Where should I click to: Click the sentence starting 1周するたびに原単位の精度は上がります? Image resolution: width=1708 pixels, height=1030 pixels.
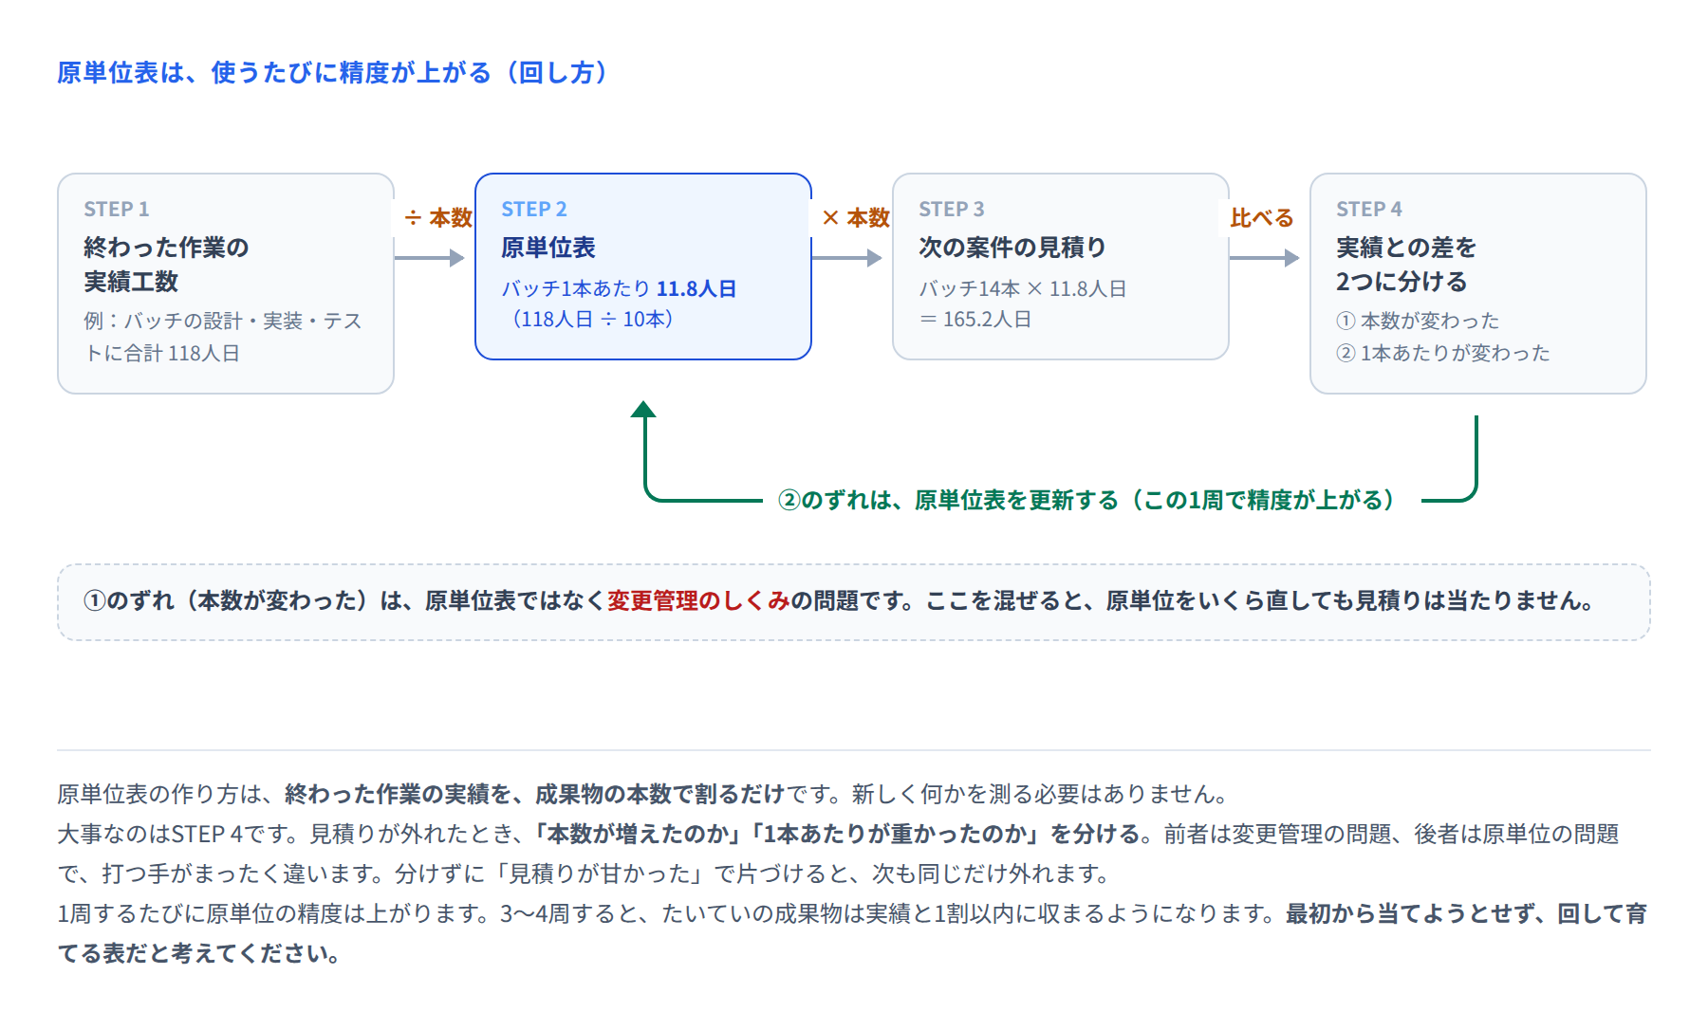pyautogui.click(x=273, y=913)
